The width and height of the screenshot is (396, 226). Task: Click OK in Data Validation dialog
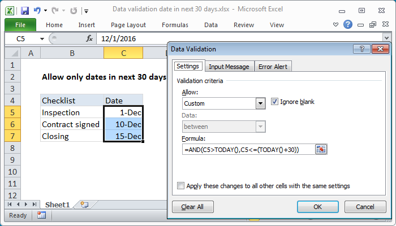317,207
